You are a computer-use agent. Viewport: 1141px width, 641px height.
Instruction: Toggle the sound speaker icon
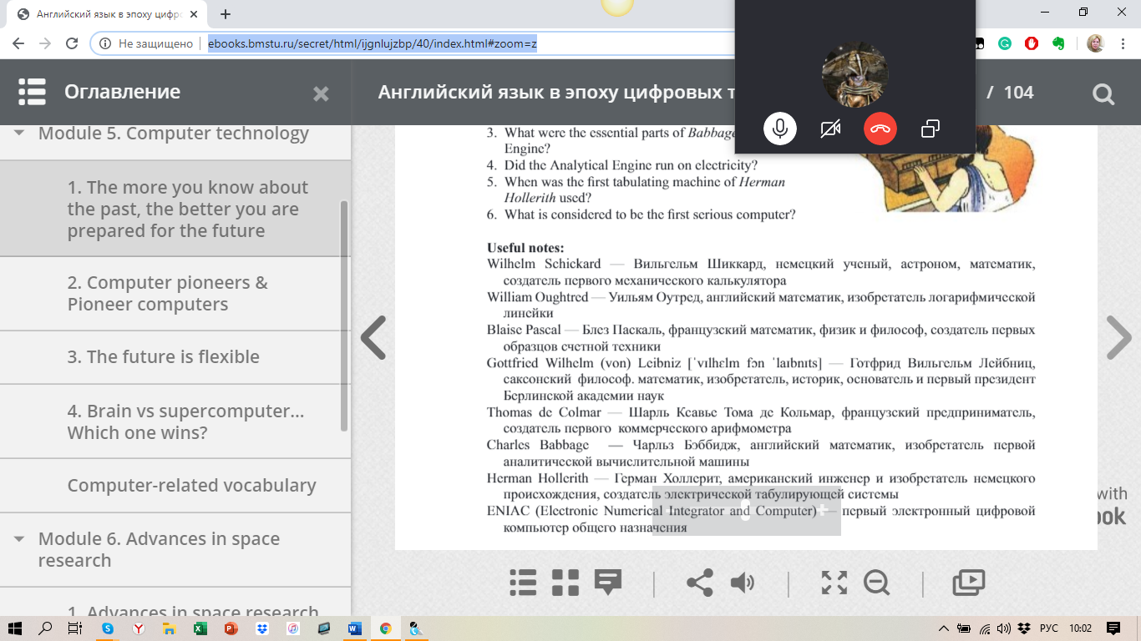pos(742,582)
